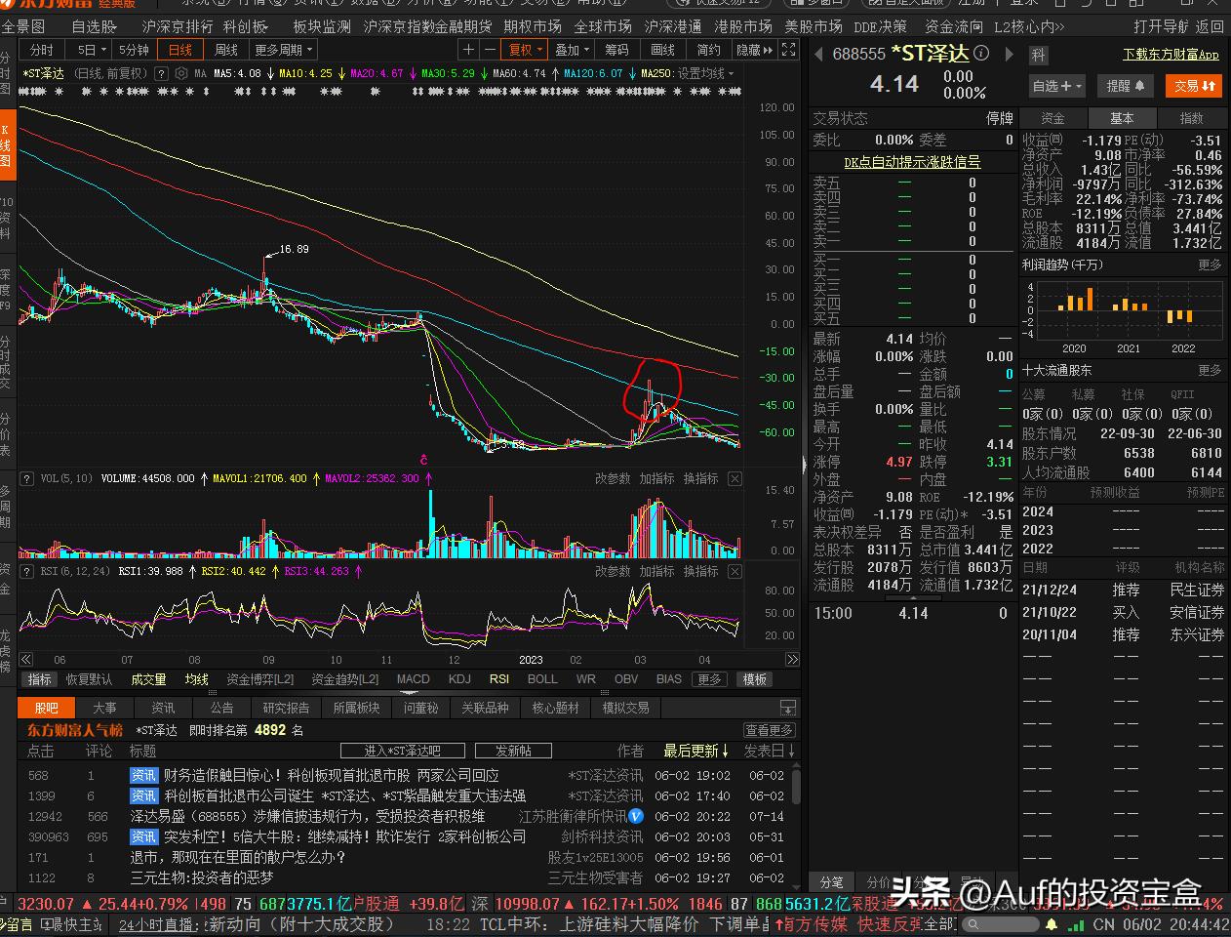Toggle 隐藏 to hide the side panel
This screenshot has width=1231, height=937.
tap(751, 50)
